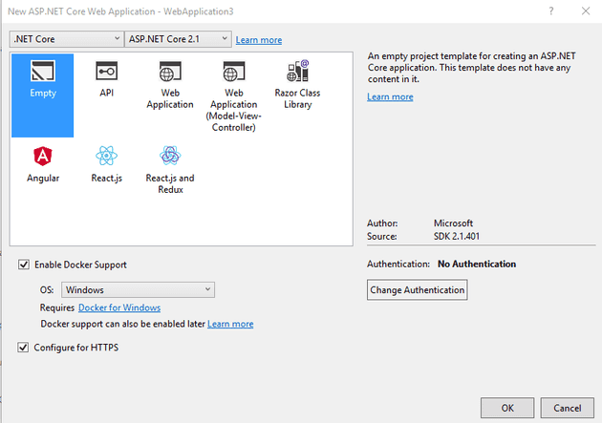Follow the Docker for Windows link

[119, 307]
